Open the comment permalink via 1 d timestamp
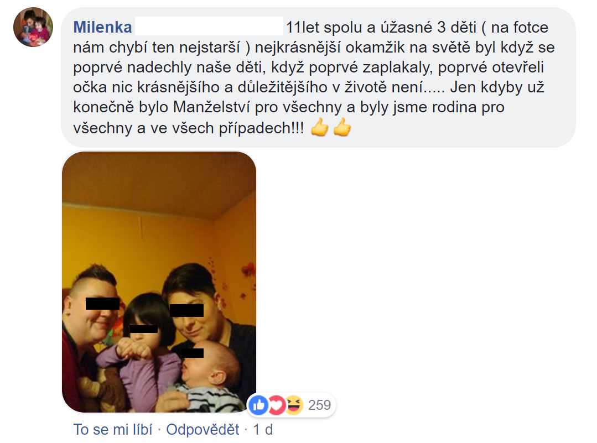This screenshot has width=597, height=443. [x=263, y=429]
